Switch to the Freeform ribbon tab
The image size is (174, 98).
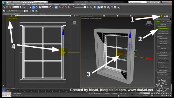pos(24,14)
